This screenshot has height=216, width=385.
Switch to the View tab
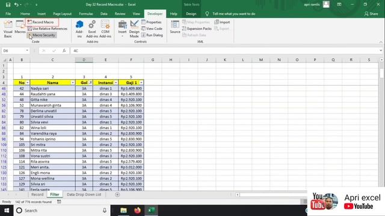(x=136, y=14)
